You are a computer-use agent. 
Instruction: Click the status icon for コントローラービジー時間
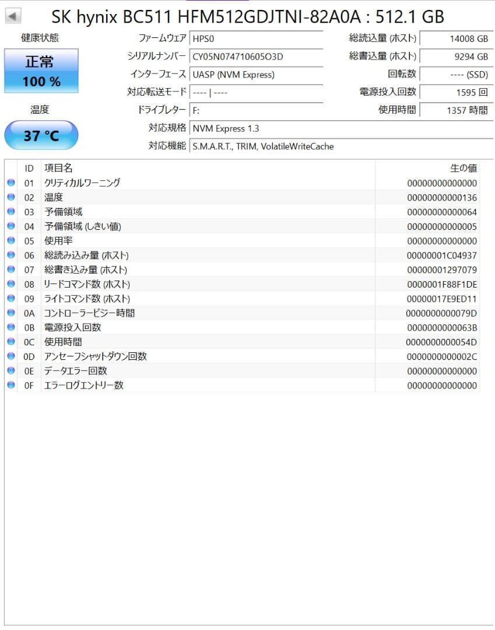(11, 313)
